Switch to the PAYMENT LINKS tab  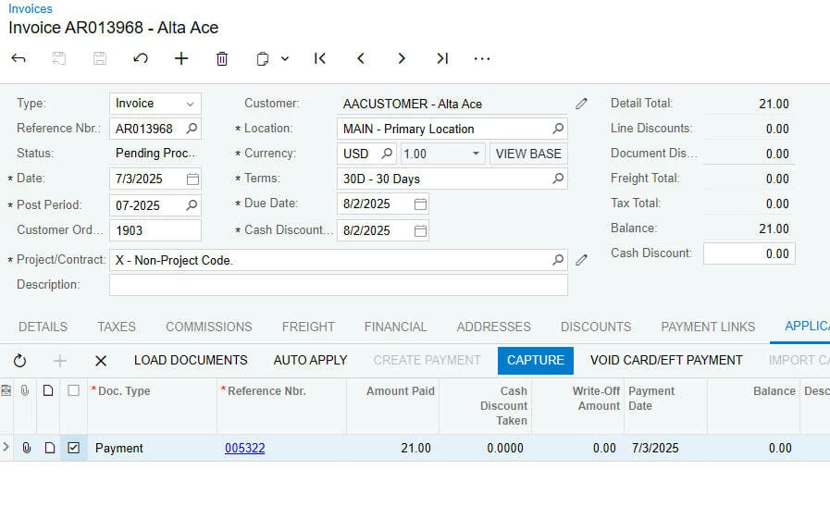click(708, 327)
